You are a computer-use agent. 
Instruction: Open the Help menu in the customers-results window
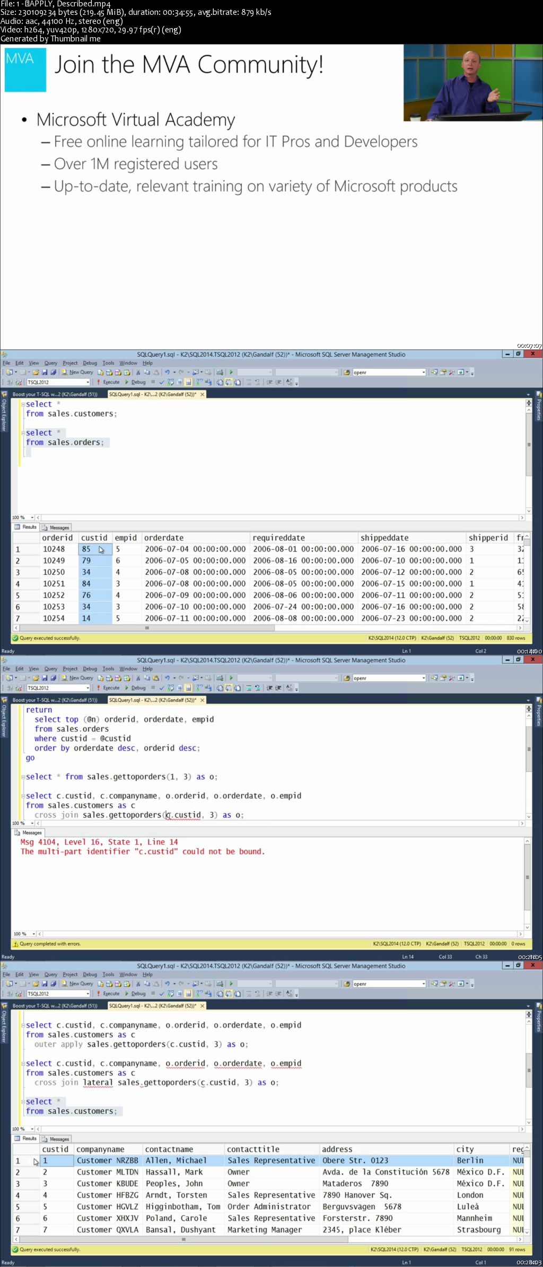pyautogui.click(x=147, y=975)
